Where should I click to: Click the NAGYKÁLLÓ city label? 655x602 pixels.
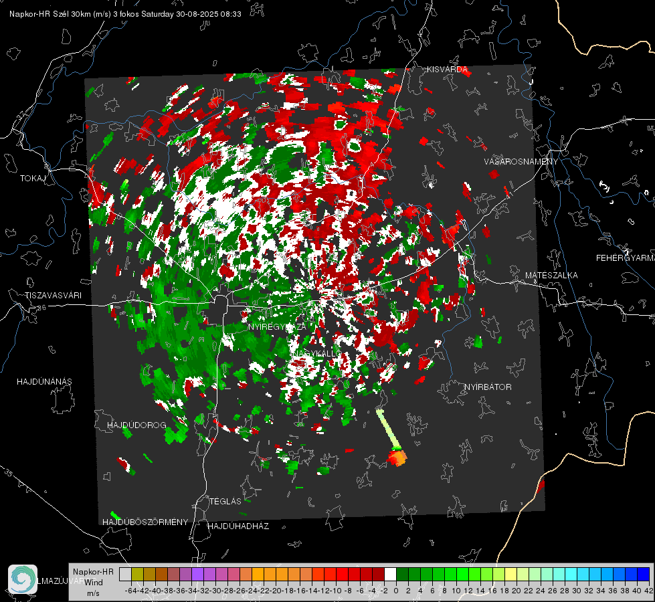pyautogui.click(x=316, y=353)
